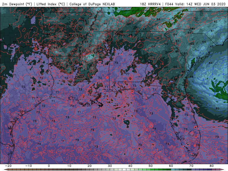The width and height of the screenshot is (228, 171).
Task: Click the 50 label on the color scale
Action: 151,166
